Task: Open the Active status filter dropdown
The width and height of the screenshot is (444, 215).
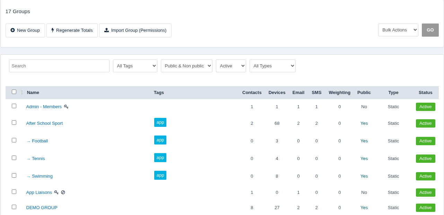Action: point(231,66)
